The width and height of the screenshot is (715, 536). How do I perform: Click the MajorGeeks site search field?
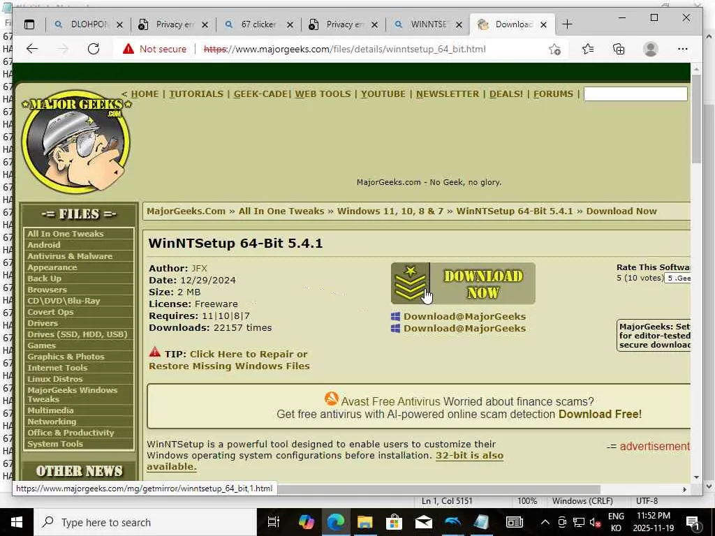click(x=635, y=94)
